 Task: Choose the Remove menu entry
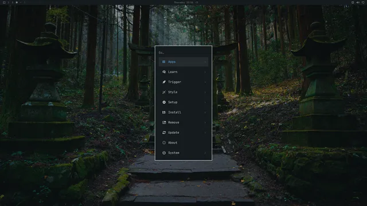coord(183,122)
